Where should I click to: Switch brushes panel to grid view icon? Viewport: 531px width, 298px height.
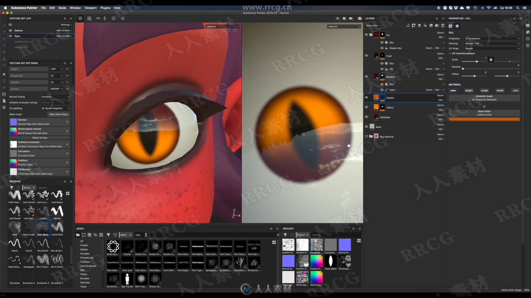(67, 193)
